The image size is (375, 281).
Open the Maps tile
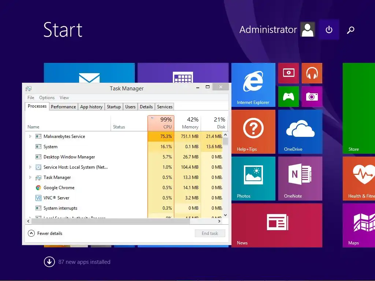tap(359, 225)
